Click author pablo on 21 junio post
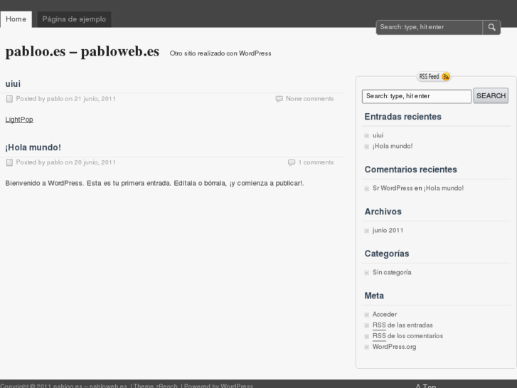Viewport: 517px width, 388px height. (x=55, y=99)
